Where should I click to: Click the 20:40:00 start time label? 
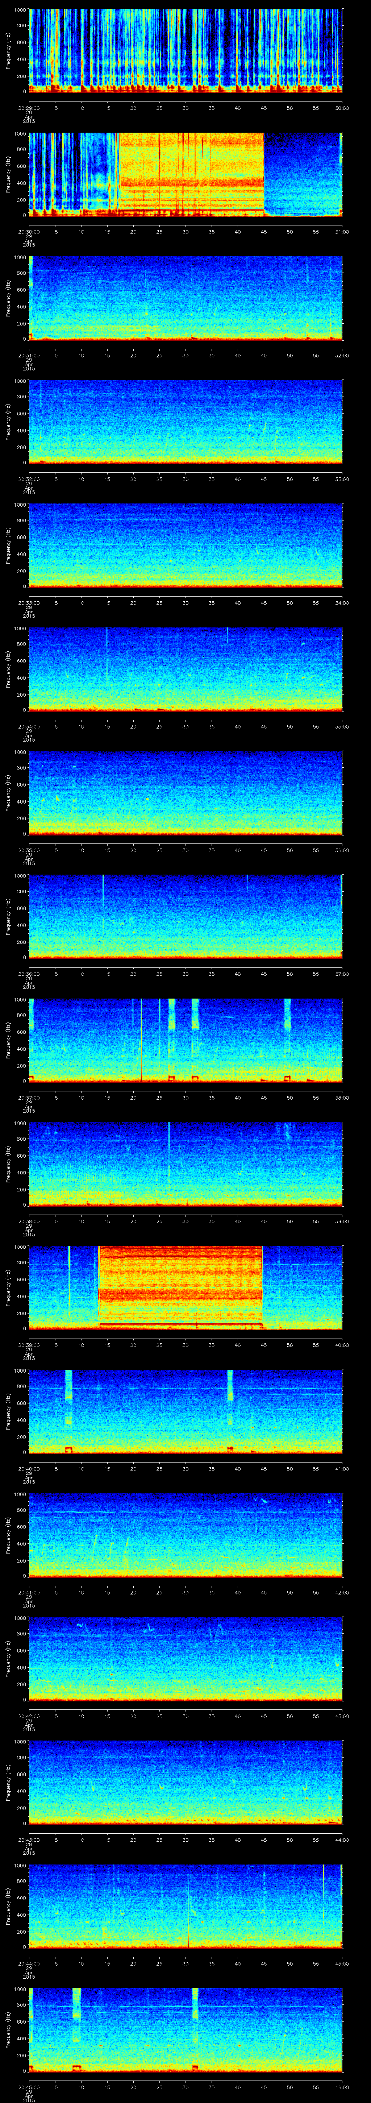(x=29, y=1469)
